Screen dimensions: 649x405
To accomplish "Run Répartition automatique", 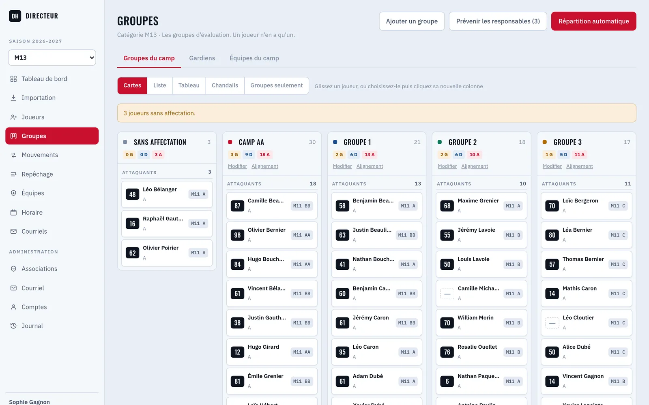I will pos(593,21).
